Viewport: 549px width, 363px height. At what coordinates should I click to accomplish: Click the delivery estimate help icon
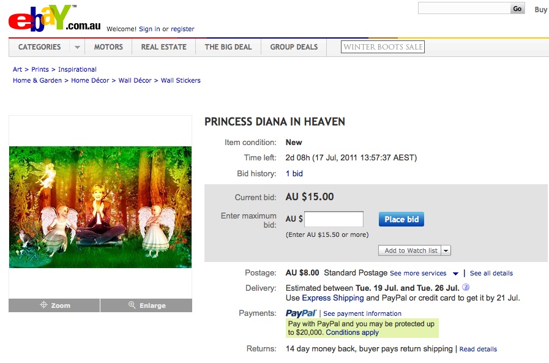click(466, 288)
